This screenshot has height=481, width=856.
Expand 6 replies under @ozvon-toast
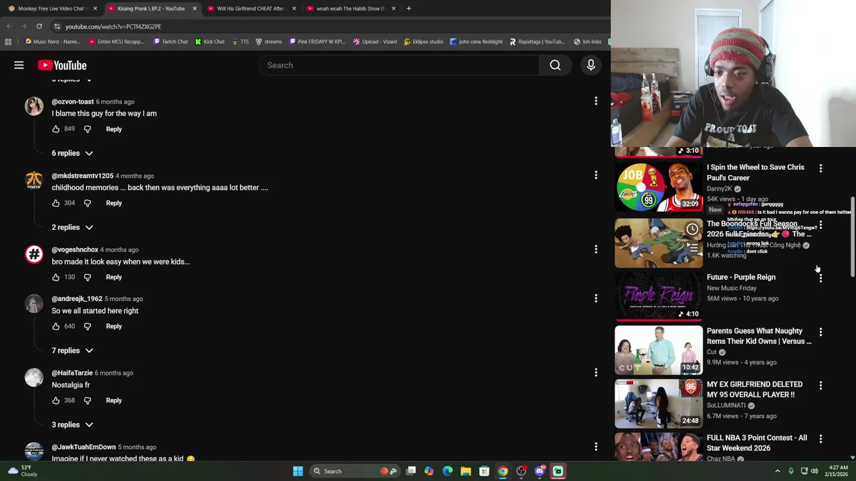pyautogui.click(x=72, y=153)
